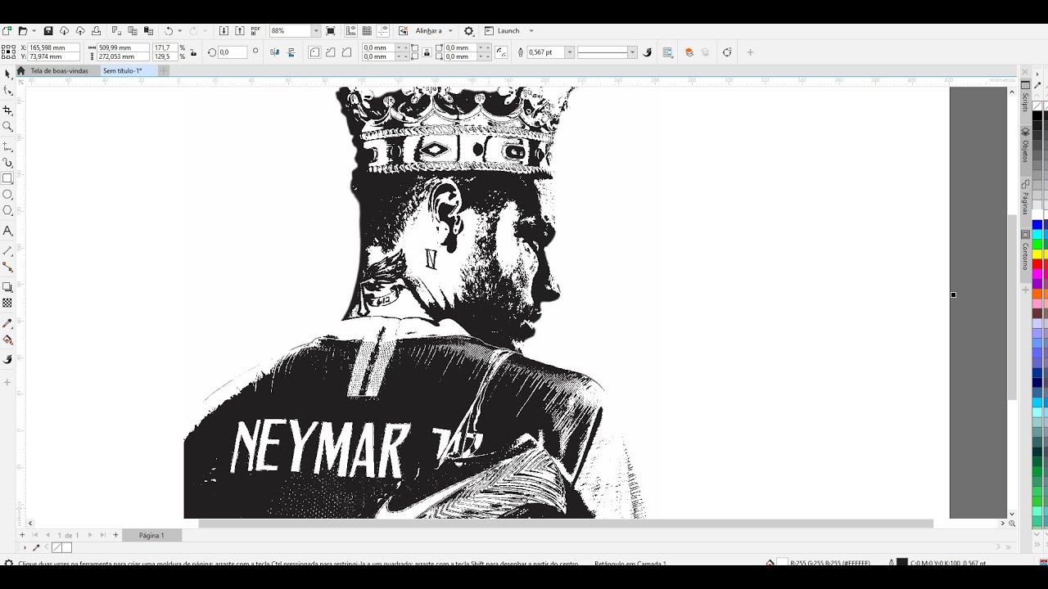Expand the Undo history dropdown arrow
Viewport: 1048px width, 589px height.
pyautogui.click(x=180, y=31)
